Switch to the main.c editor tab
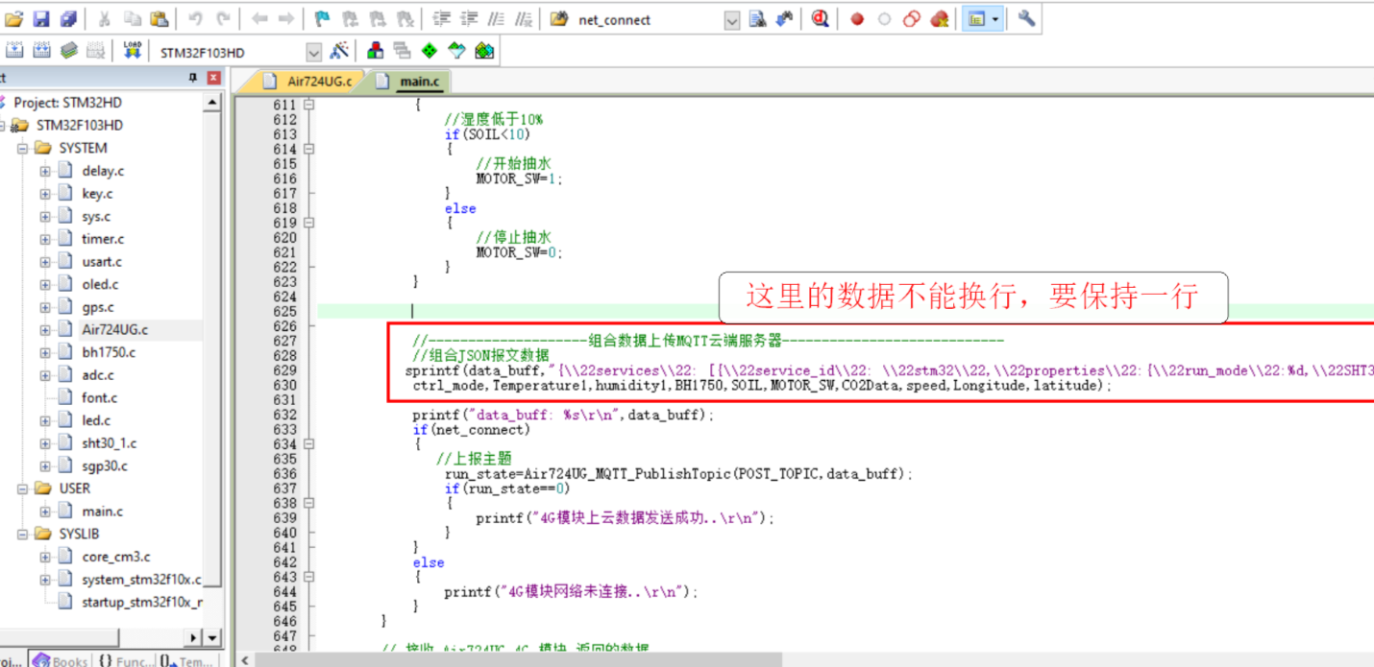Screen dimensions: 1374x667 pyautogui.click(x=409, y=82)
